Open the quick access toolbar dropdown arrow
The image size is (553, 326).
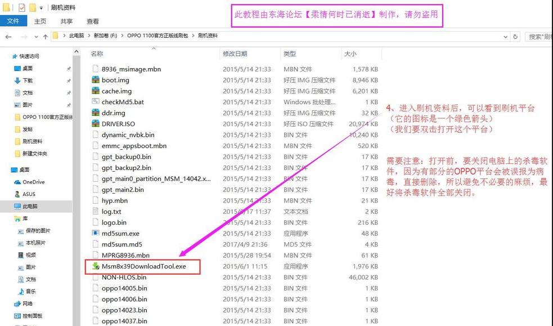click(x=41, y=8)
